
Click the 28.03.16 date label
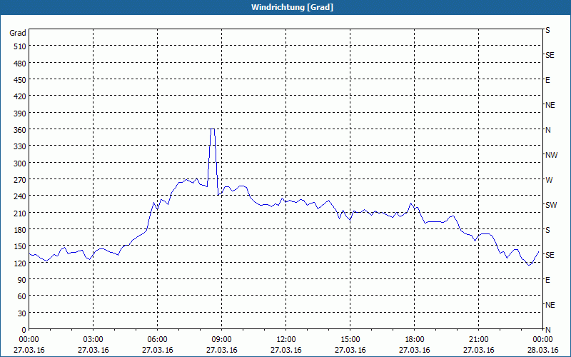(x=542, y=350)
